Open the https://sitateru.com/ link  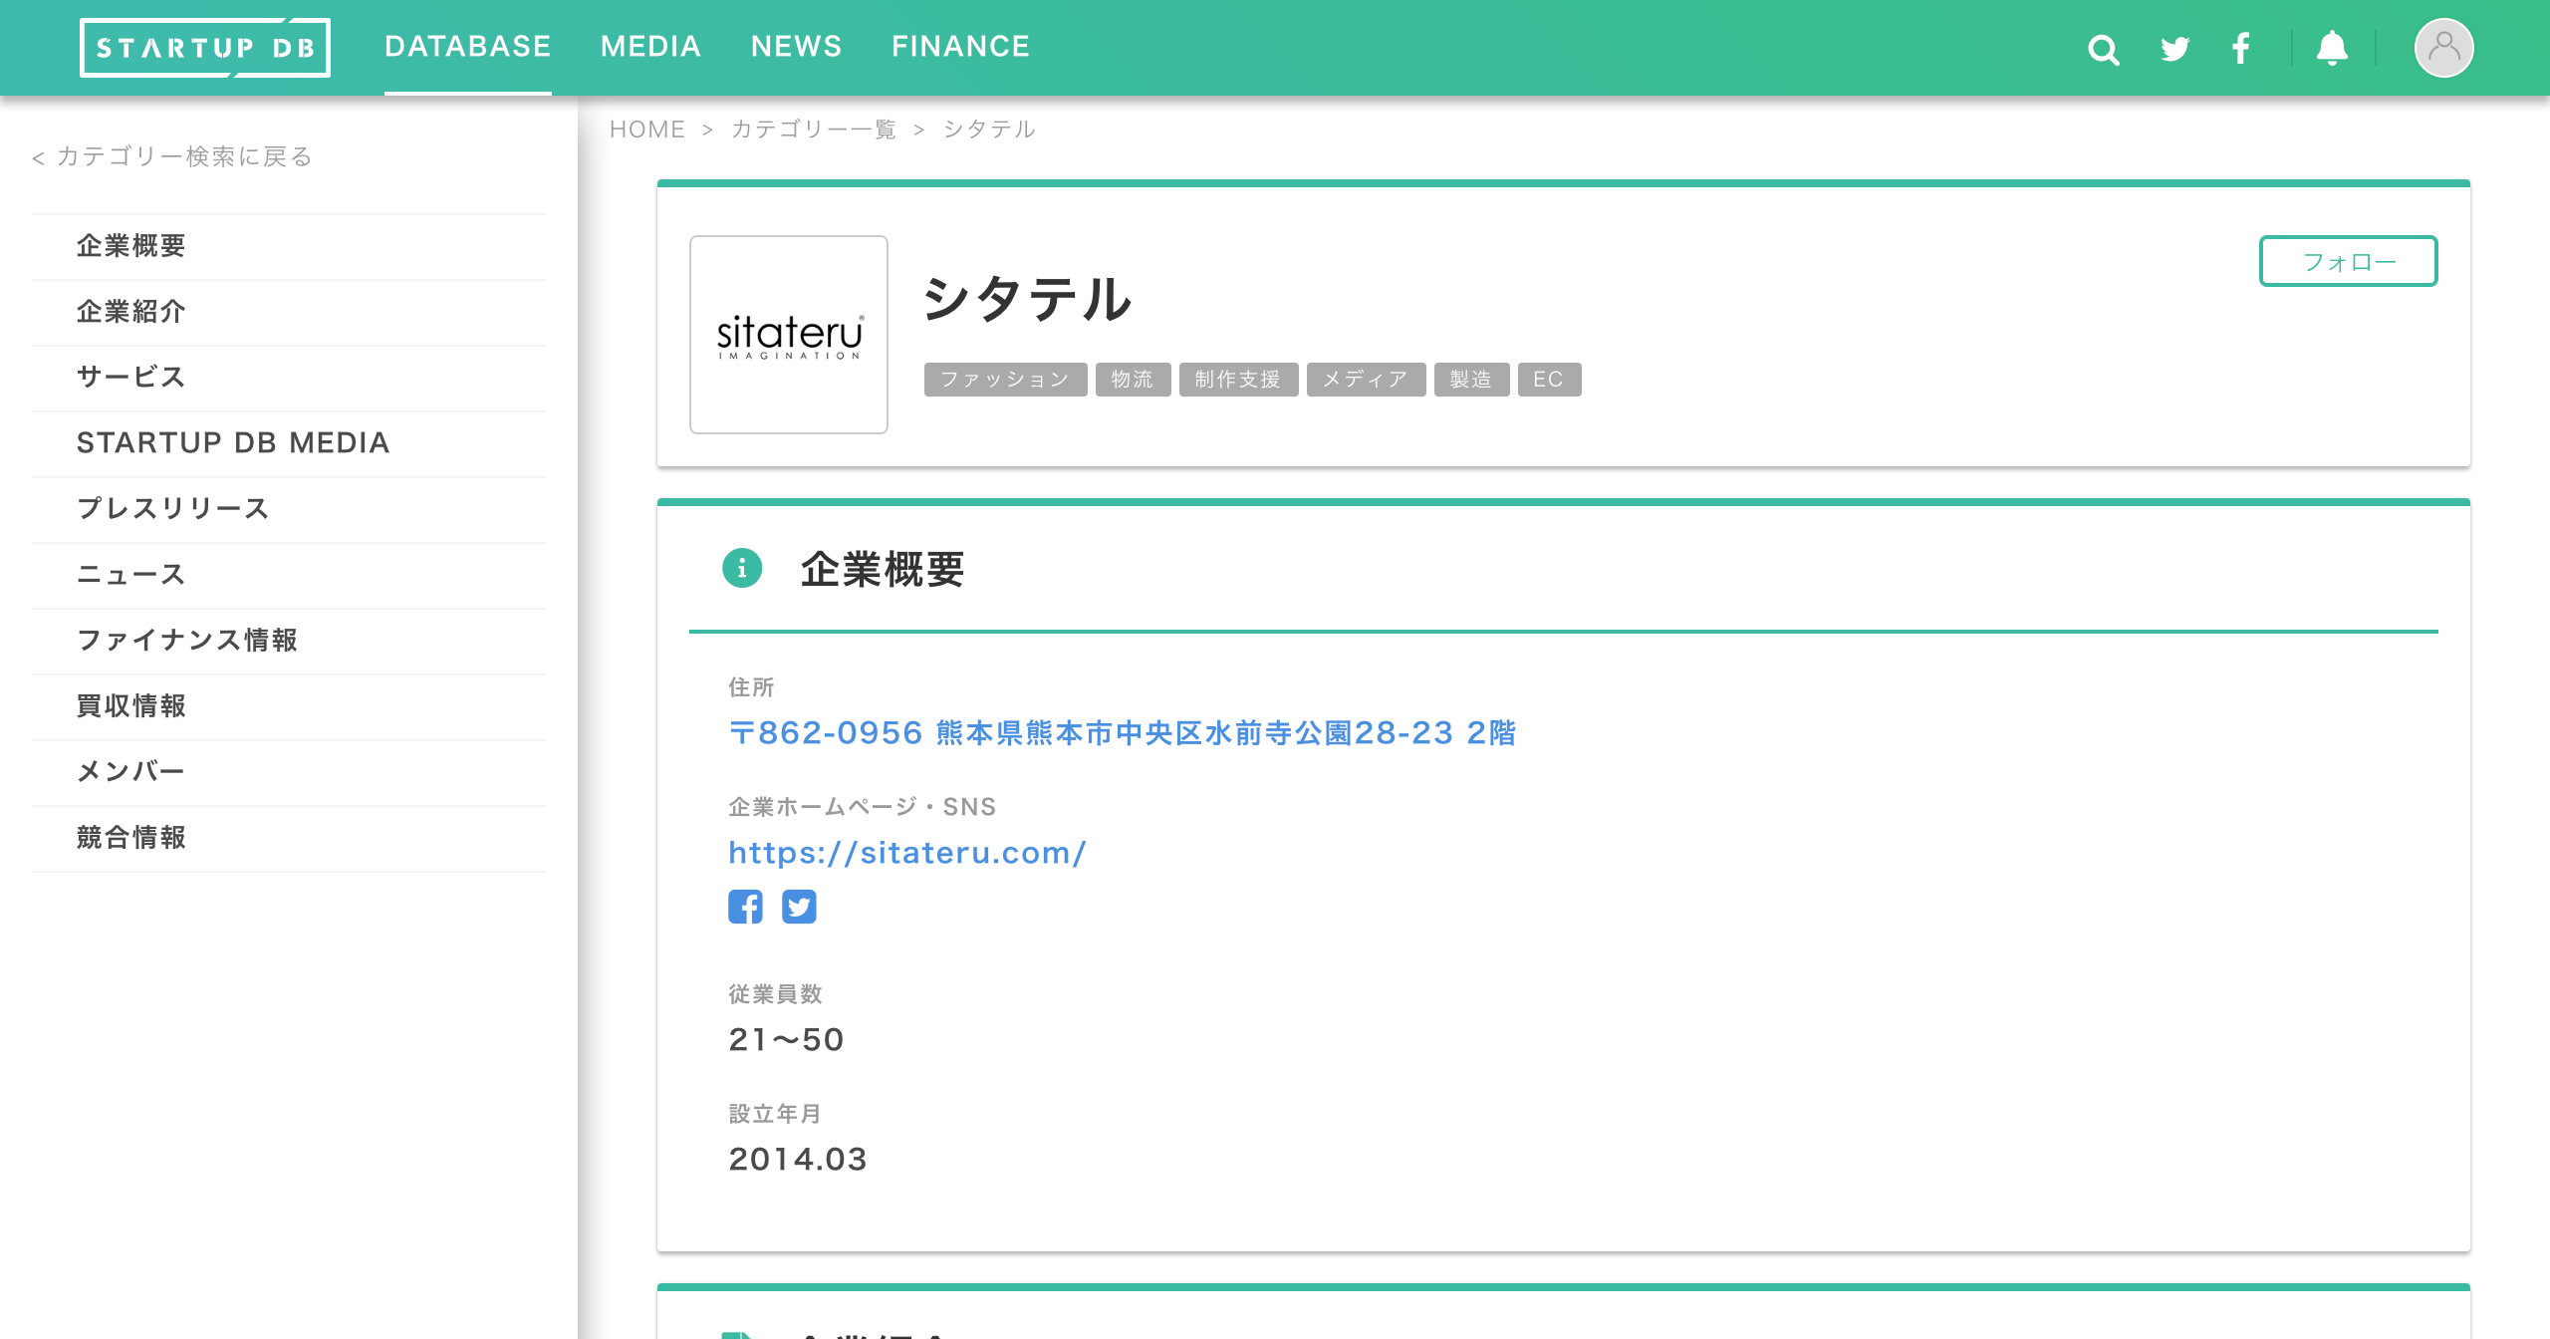[906, 853]
